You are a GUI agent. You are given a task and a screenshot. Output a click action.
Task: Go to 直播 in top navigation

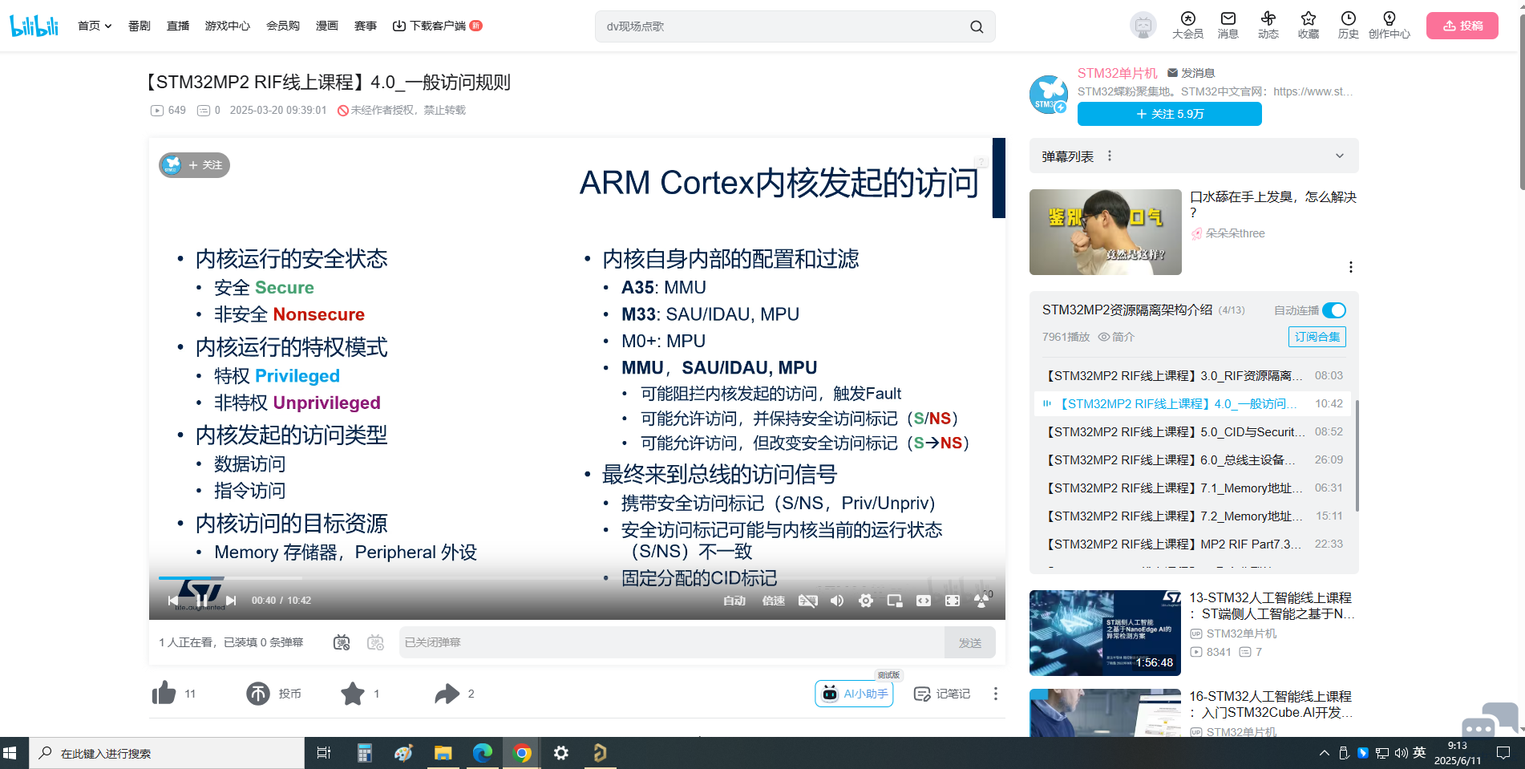click(178, 26)
